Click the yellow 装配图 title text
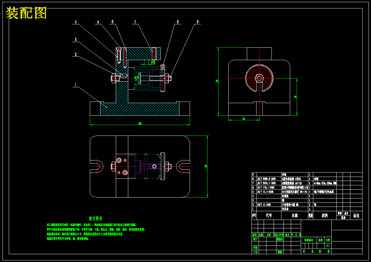Image resolution: width=371 pixels, height=262 pixels. [x=26, y=13]
